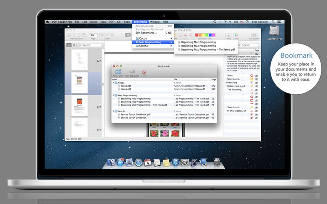Select 'Sencha Touch Cookbook.pdf' bookmark row

(x=164, y=114)
